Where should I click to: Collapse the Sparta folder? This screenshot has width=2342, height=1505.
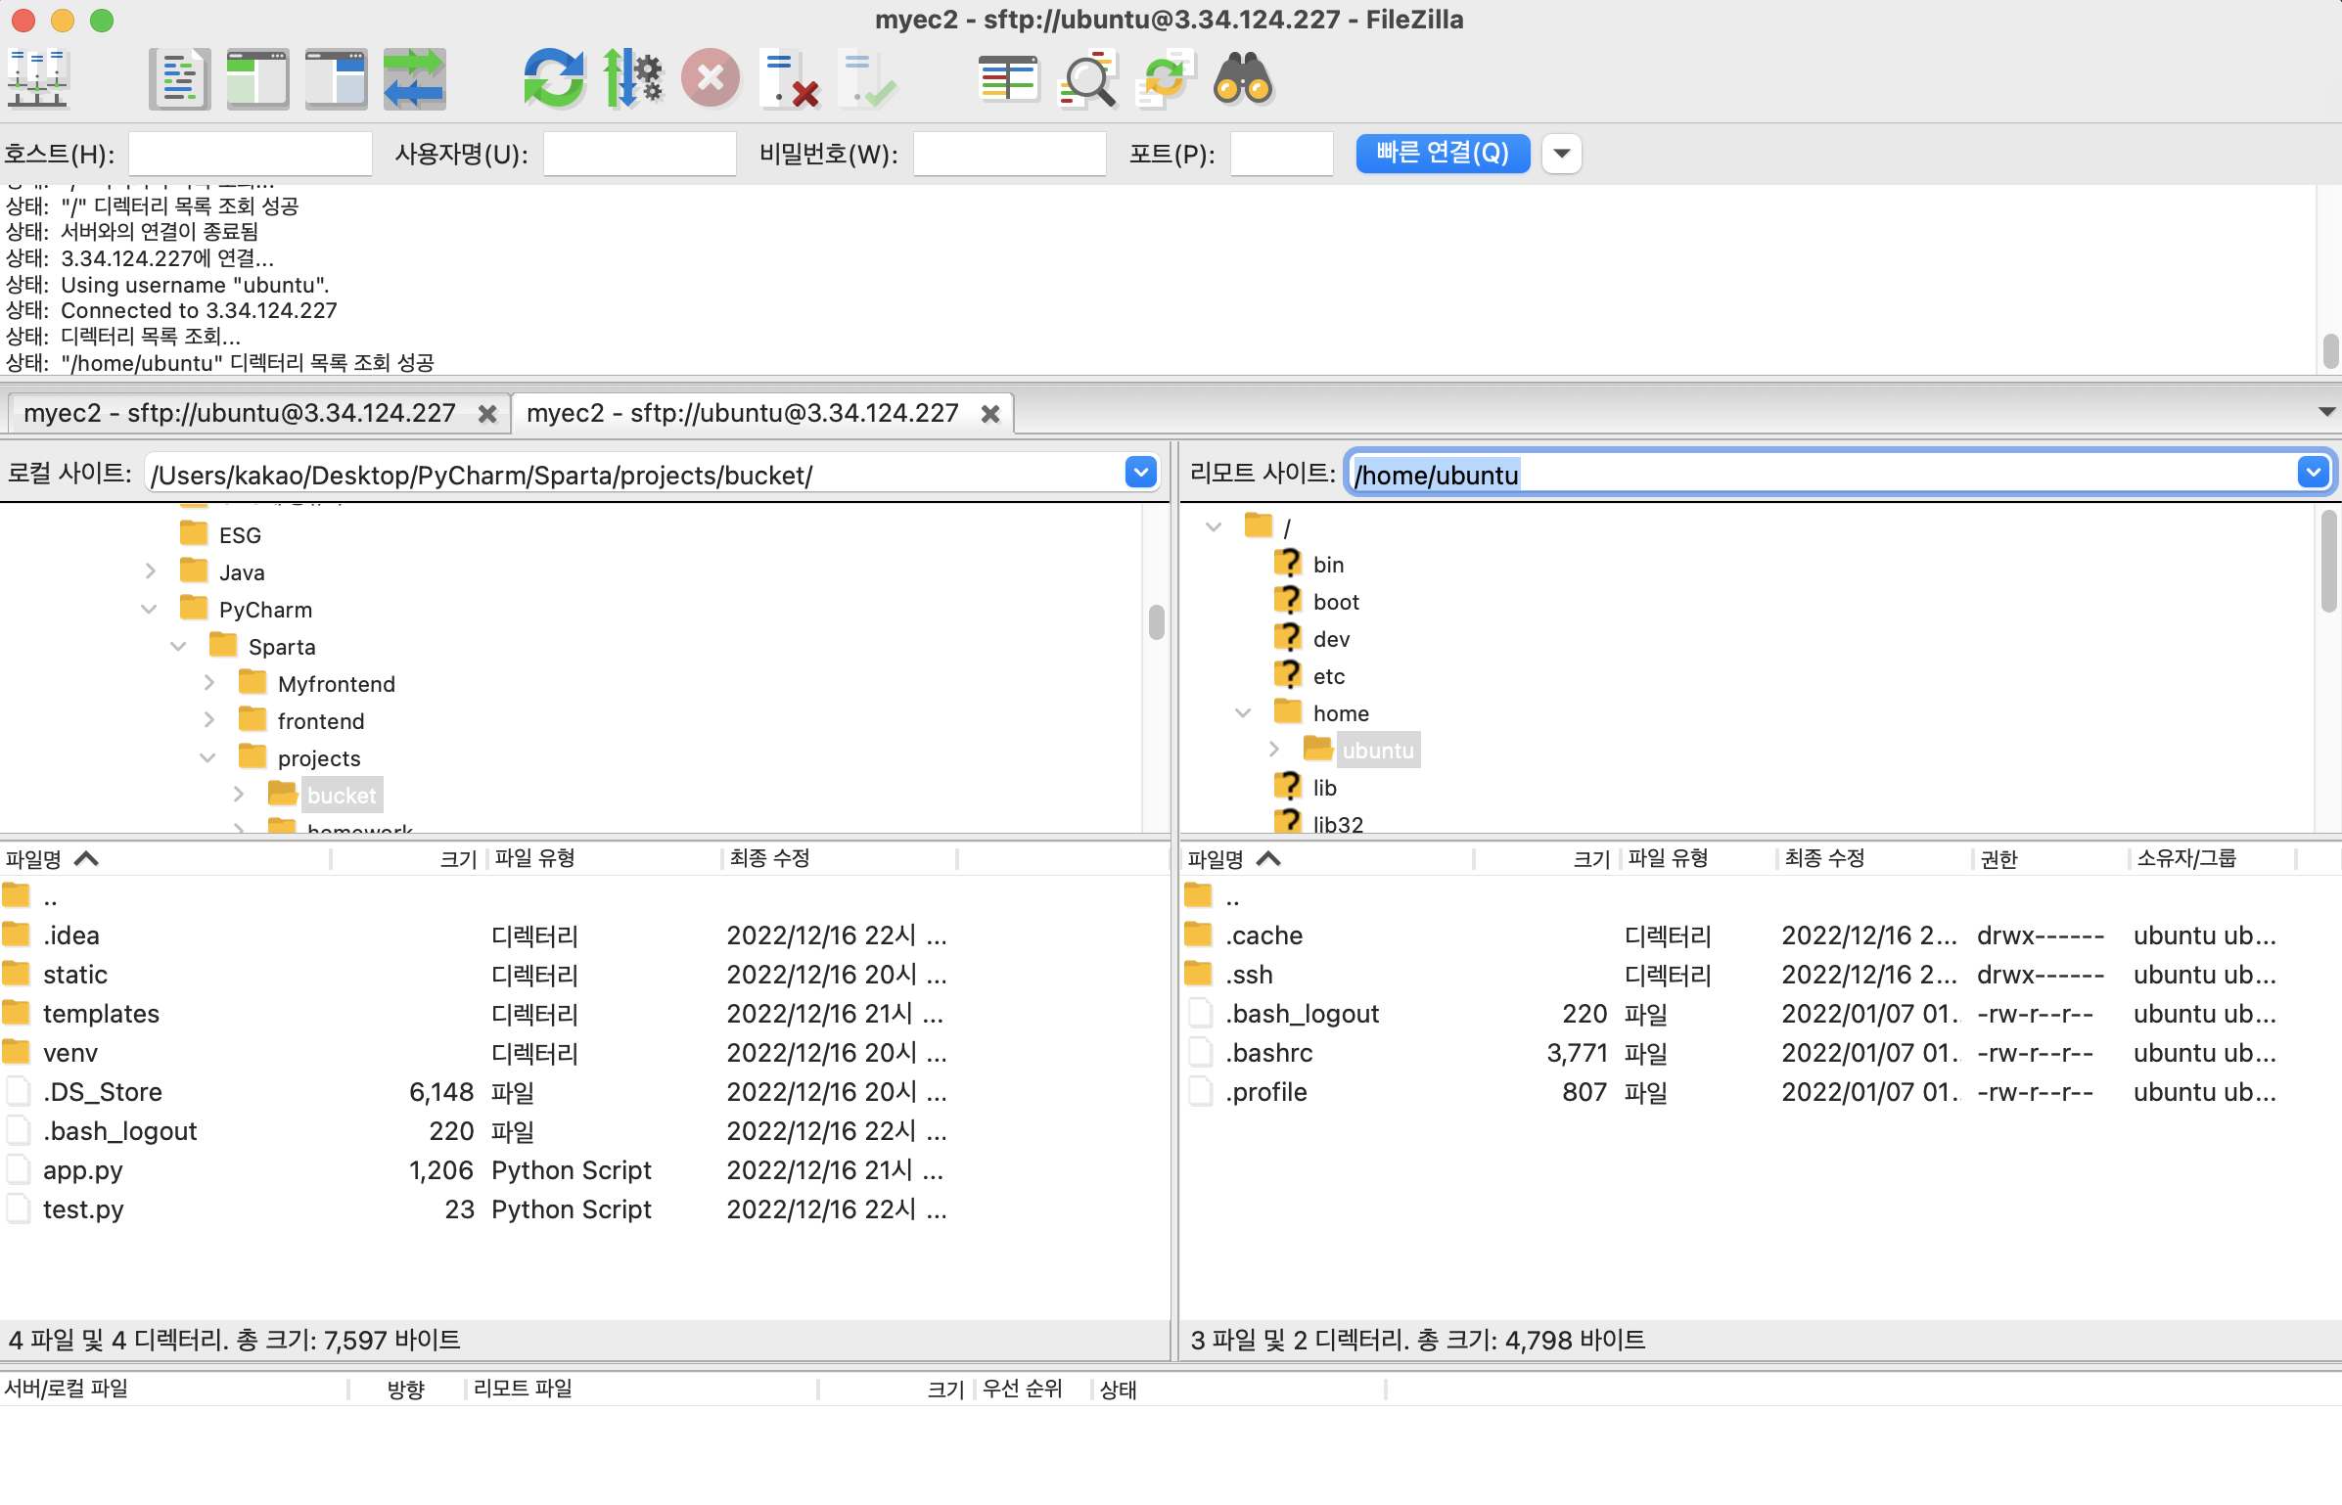[x=178, y=646]
